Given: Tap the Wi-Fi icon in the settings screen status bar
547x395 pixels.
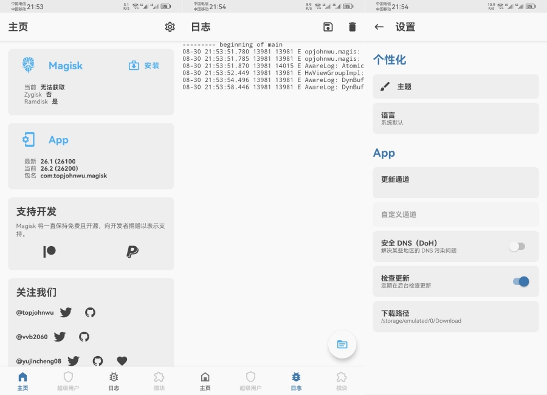Looking at the screenshot, I should [501, 6].
